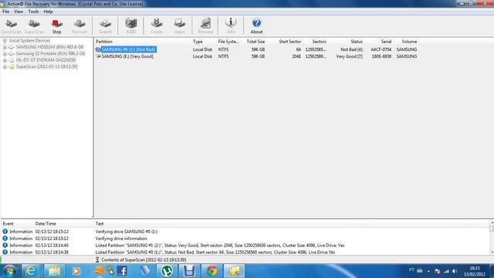Click the Open image toolbar icon
The width and height of the screenshot is (494, 278).
click(x=180, y=26)
